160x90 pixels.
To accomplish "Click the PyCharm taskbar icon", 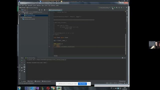I will 59,88.
